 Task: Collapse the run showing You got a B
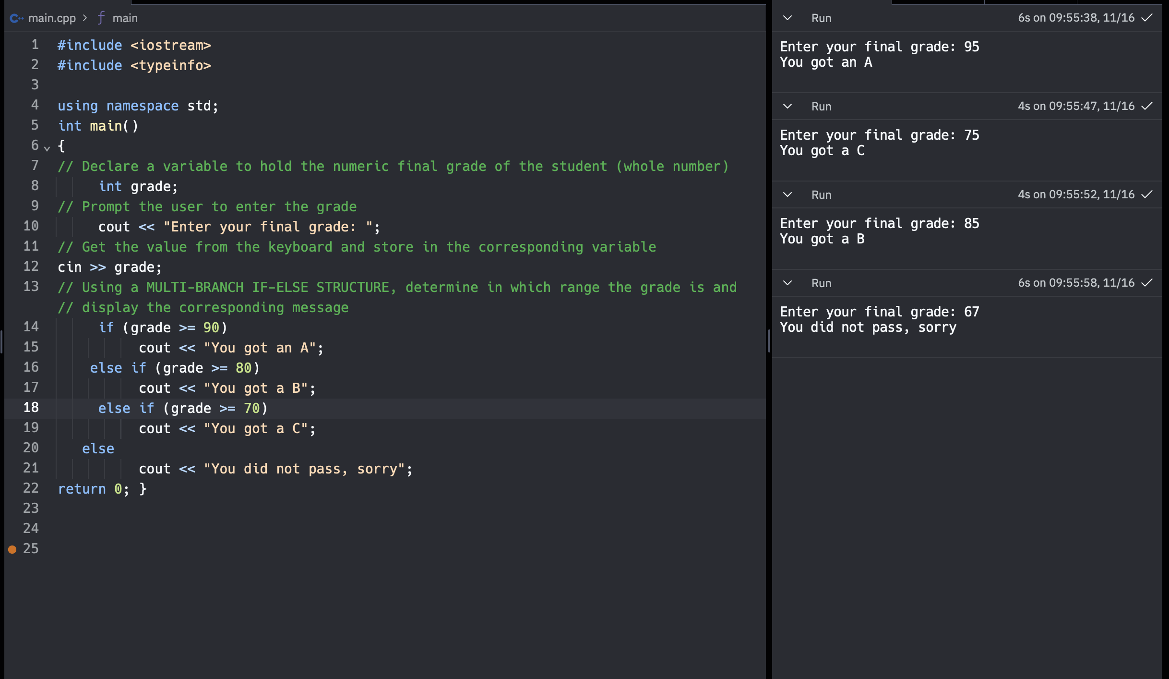tap(787, 194)
